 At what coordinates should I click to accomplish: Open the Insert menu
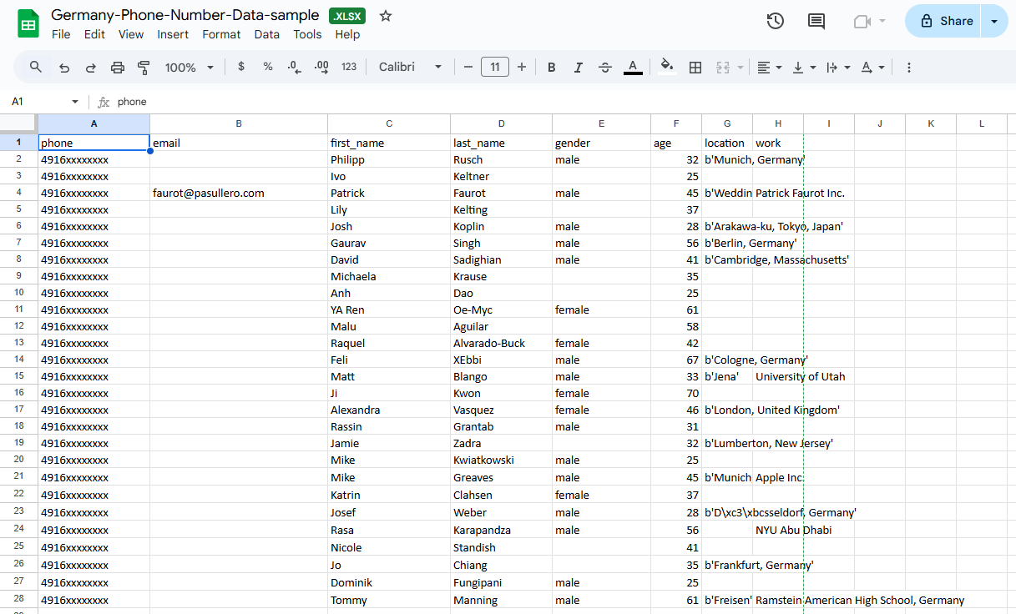[x=173, y=34]
